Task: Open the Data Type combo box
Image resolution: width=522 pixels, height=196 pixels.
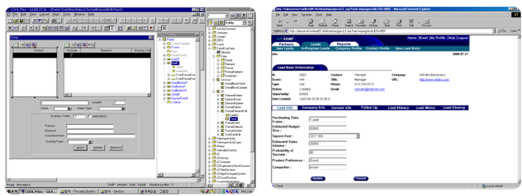Action: tap(112, 109)
